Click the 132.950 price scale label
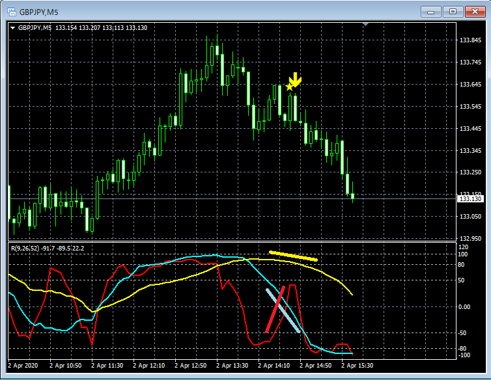Image resolution: width=491 pixels, height=380 pixels. [x=470, y=239]
